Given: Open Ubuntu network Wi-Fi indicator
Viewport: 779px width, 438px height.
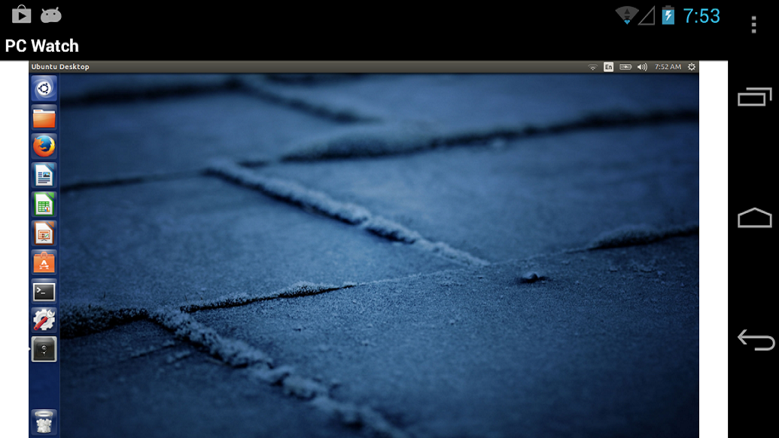Looking at the screenshot, I should (592, 67).
